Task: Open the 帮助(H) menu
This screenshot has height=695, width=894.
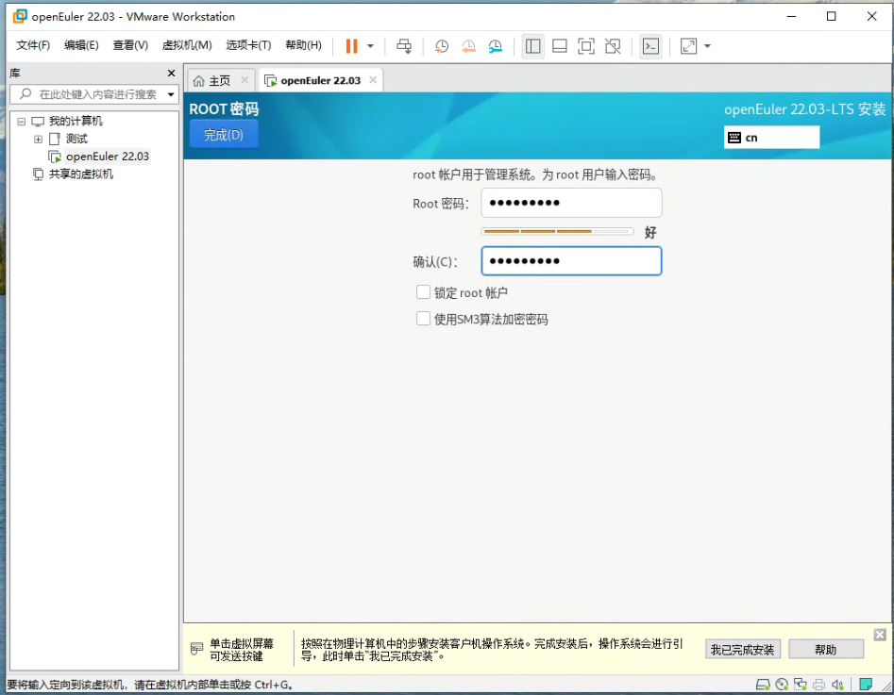Action: (303, 45)
